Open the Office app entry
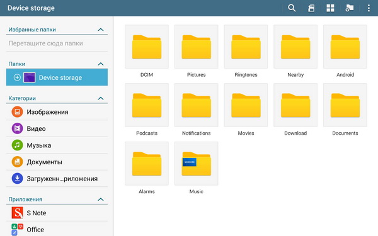The width and height of the screenshot is (378, 236). [57, 229]
